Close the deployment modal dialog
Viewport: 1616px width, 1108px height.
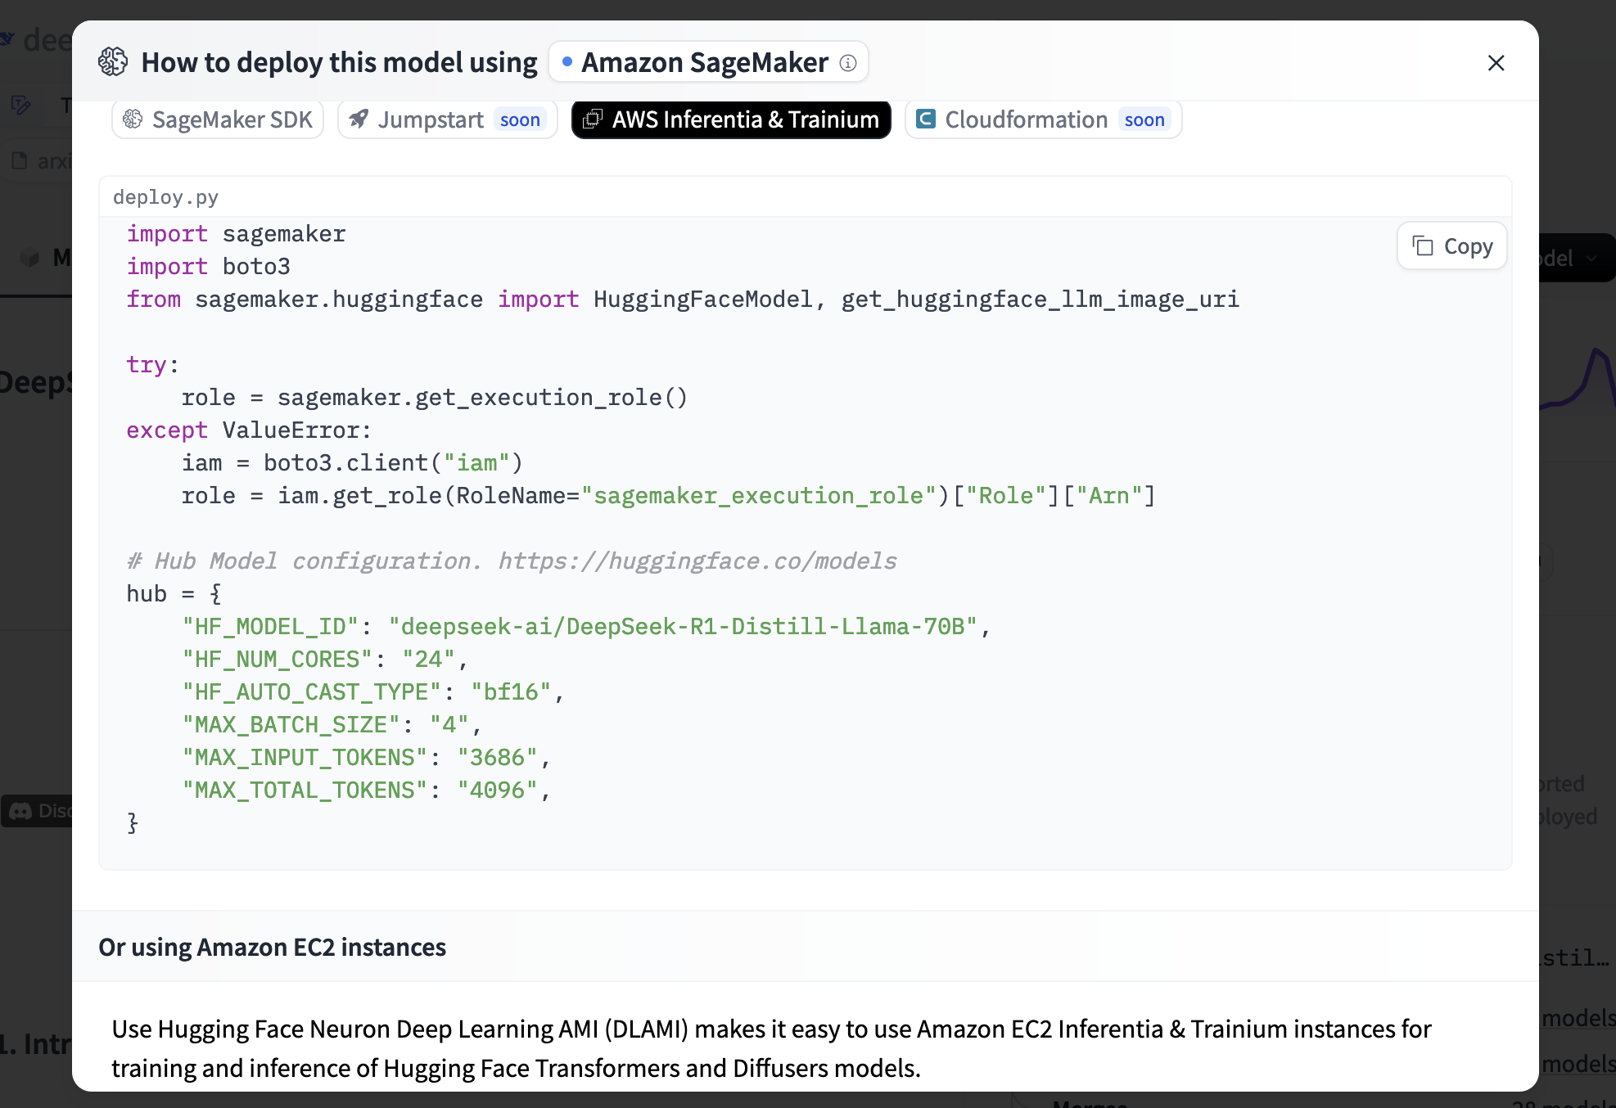(x=1496, y=63)
